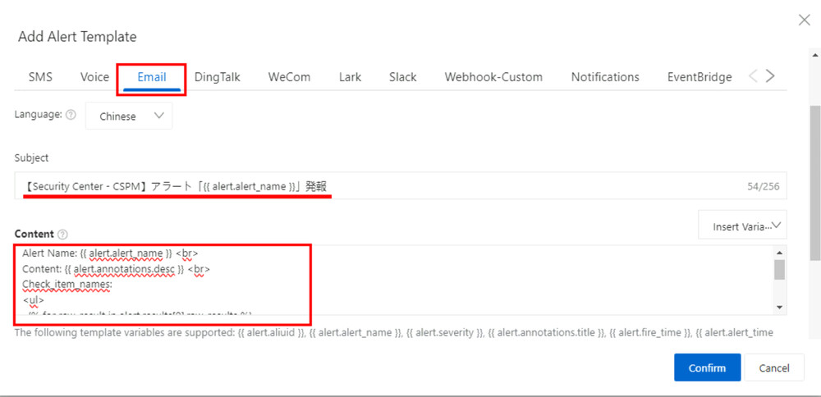This screenshot has height=397, width=821.
Task: Open the WeCom tab
Action: pos(289,77)
